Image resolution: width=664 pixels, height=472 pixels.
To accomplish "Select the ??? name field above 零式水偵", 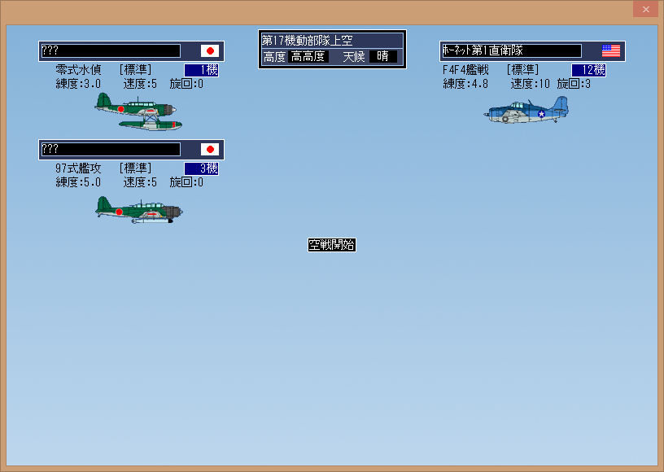I will tap(111, 50).
